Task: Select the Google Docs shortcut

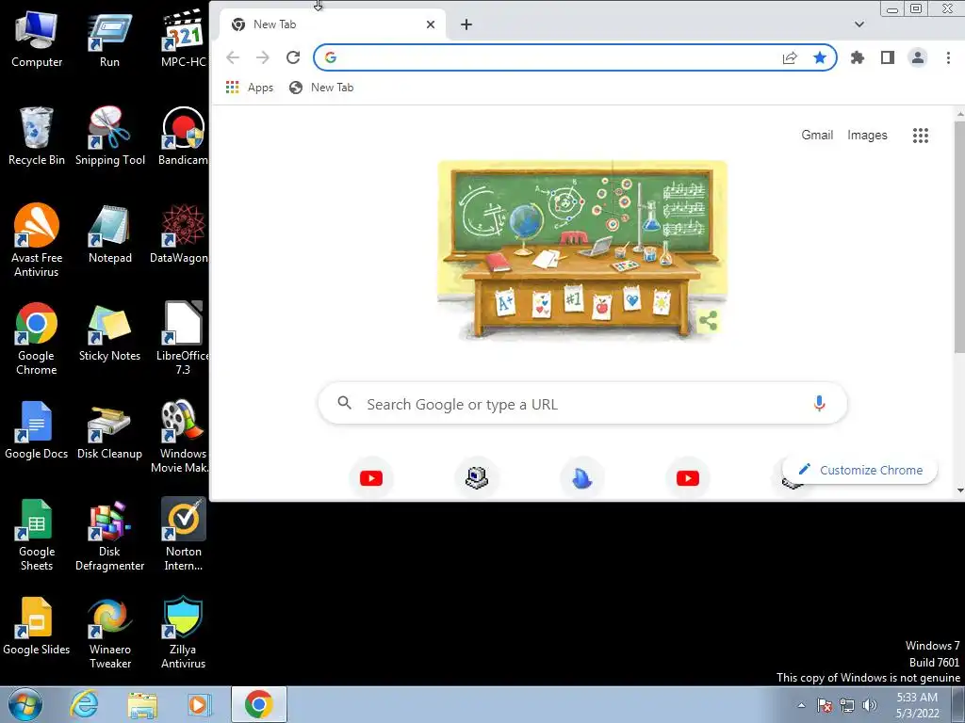Action: coord(37,430)
